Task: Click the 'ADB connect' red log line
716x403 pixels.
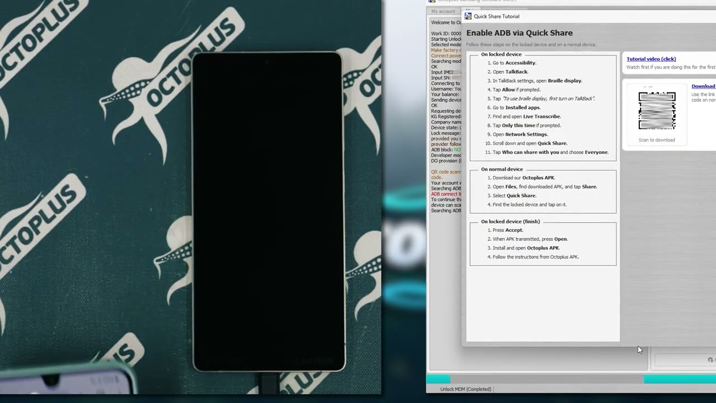Action: 446,194
